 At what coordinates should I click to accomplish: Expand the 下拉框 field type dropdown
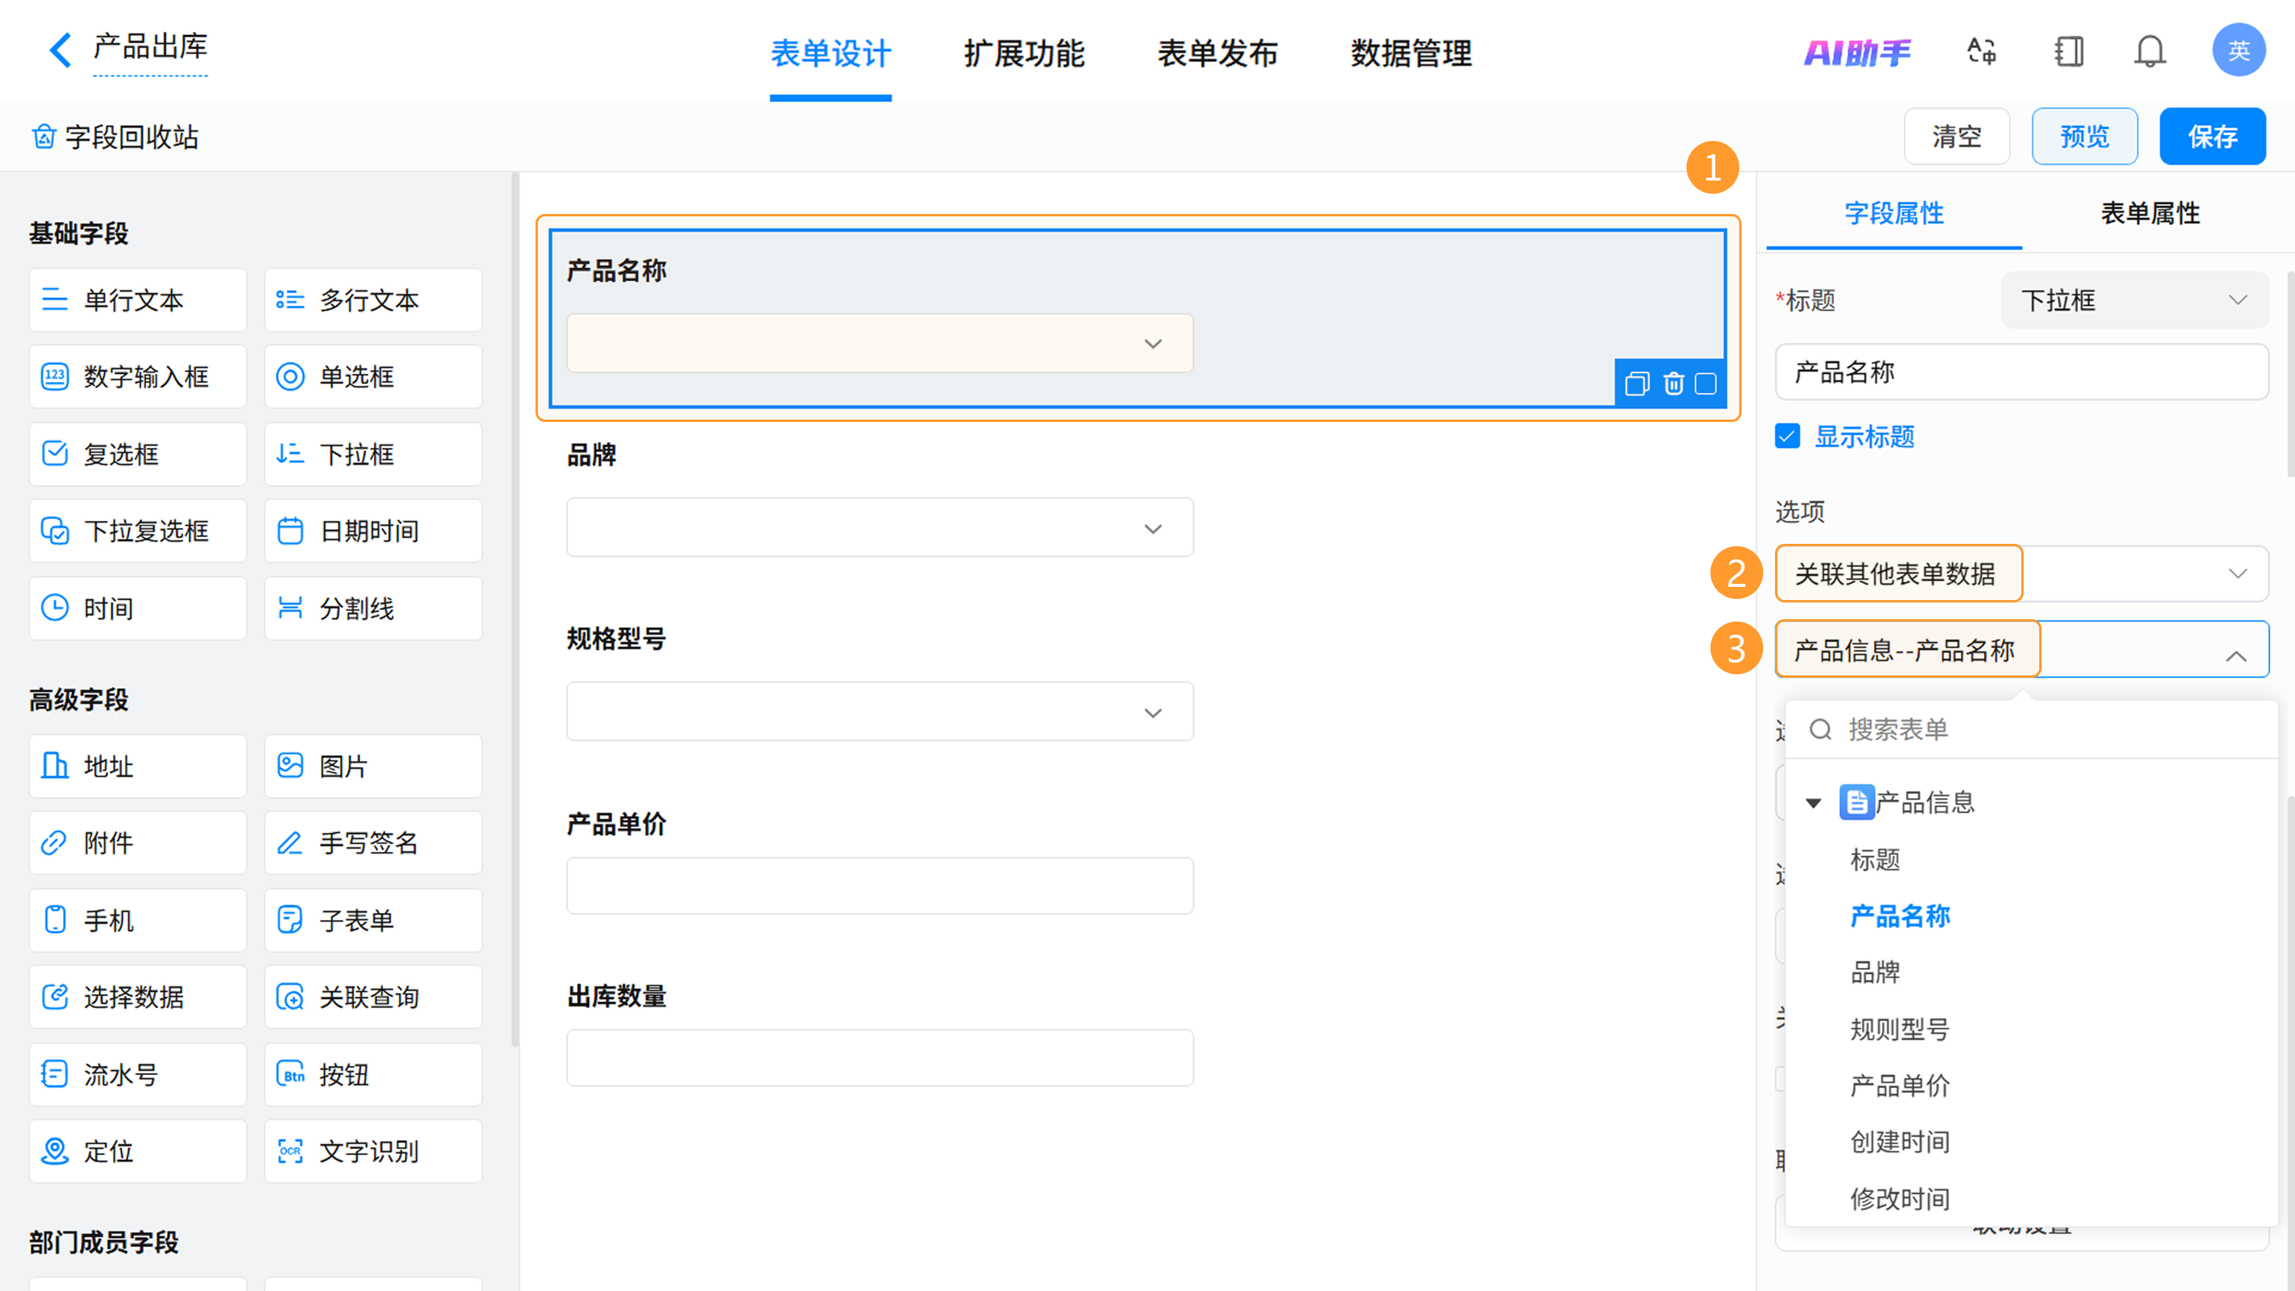pos(2133,300)
